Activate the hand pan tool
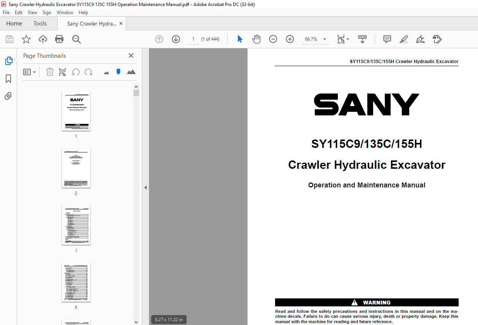Viewport: 478px width, 325px height. point(256,39)
